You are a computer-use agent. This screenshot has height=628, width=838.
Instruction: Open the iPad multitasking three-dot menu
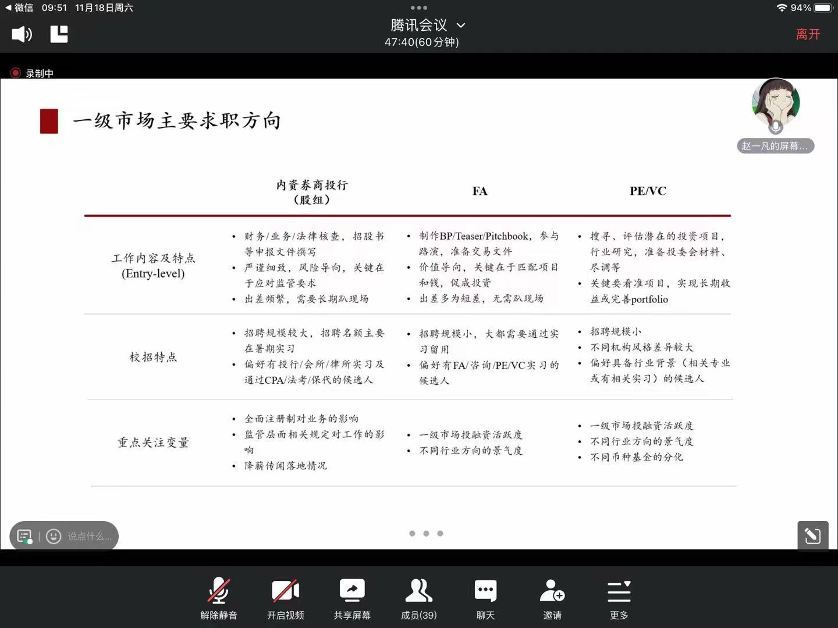point(419,8)
